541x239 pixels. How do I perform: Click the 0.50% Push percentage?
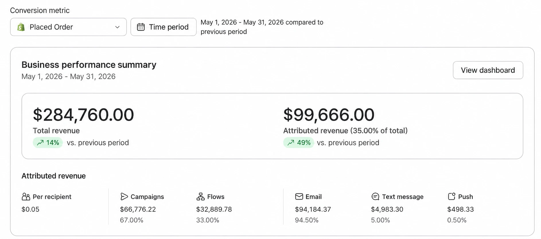coord(457,220)
